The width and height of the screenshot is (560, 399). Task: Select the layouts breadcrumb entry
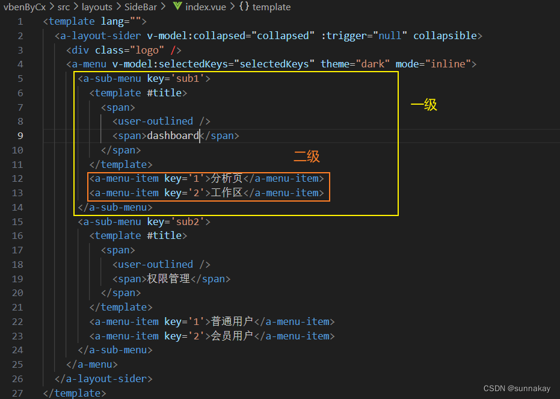tap(97, 7)
